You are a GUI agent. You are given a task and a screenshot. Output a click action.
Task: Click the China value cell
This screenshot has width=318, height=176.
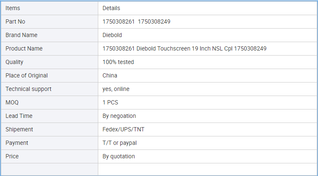207,75
